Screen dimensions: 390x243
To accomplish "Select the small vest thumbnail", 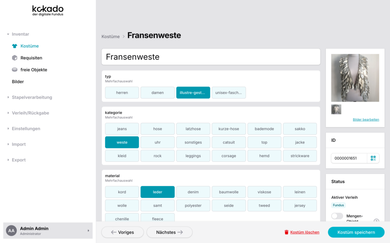I will (336, 109).
